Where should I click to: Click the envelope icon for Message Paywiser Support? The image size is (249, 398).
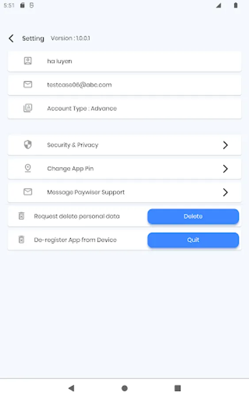click(28, 191)
